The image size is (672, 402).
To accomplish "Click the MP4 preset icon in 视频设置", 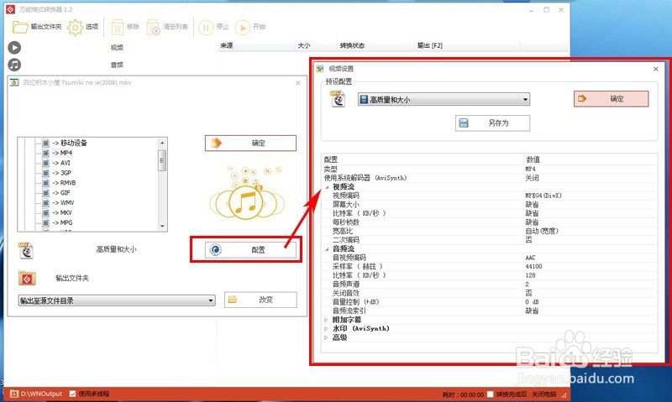I will tap(338, 99).
